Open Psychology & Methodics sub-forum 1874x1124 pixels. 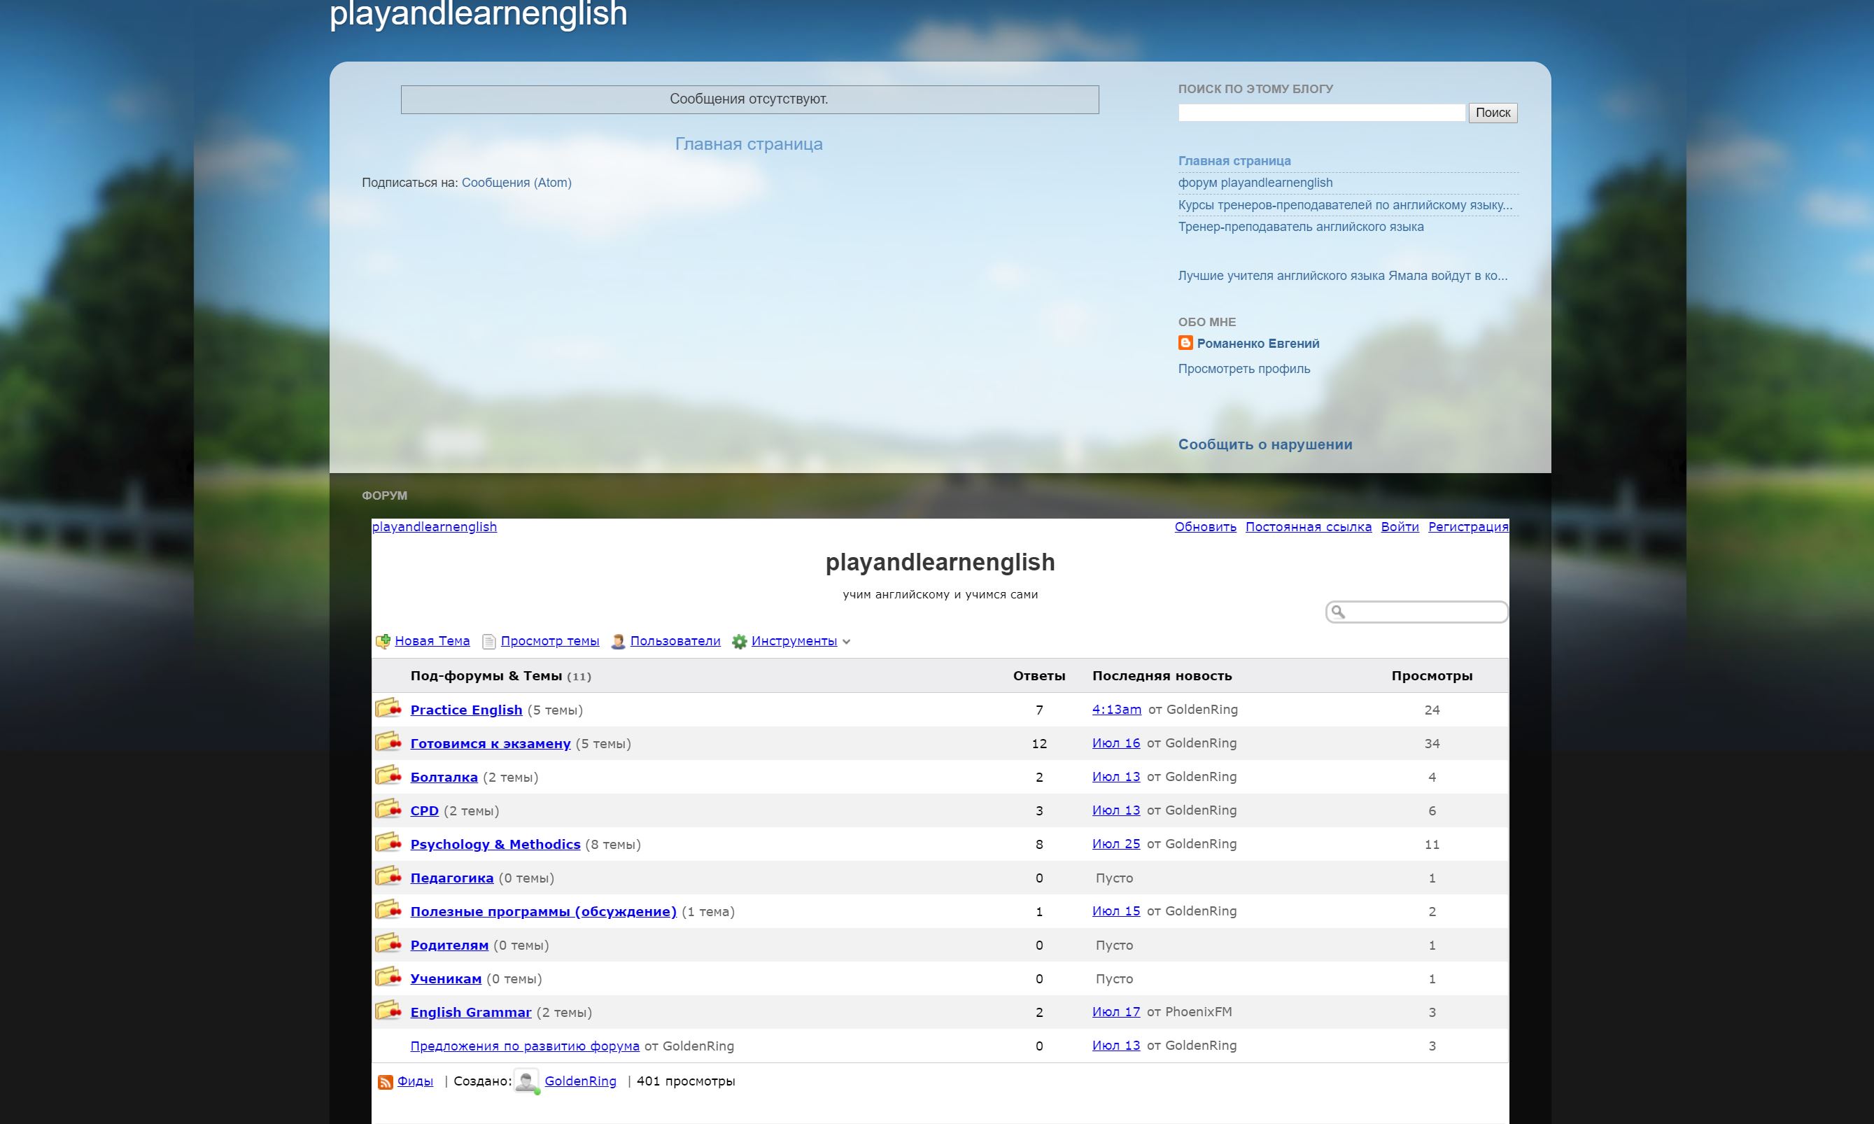(495, 845)
